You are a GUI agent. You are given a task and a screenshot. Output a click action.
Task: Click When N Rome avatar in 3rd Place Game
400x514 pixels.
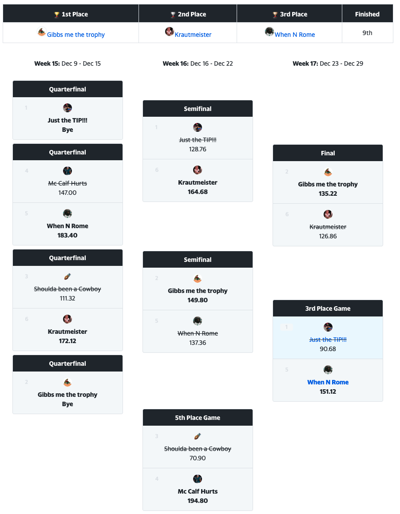click(328, 370)
